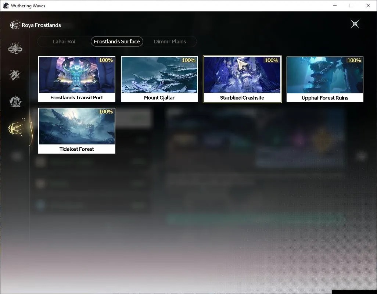Screen dimensions: 377x294
Task: Click the first region emblem in sidebar
Action: [x=15, y=48]
